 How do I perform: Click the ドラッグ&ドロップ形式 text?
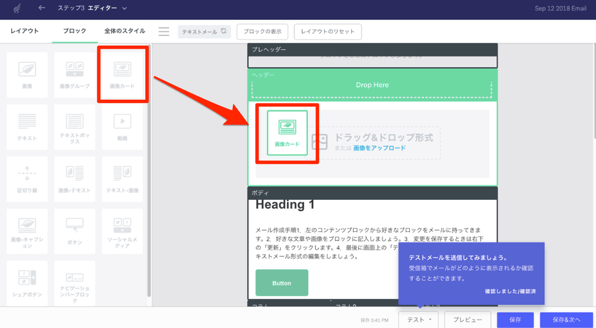[x=383, y=138]
